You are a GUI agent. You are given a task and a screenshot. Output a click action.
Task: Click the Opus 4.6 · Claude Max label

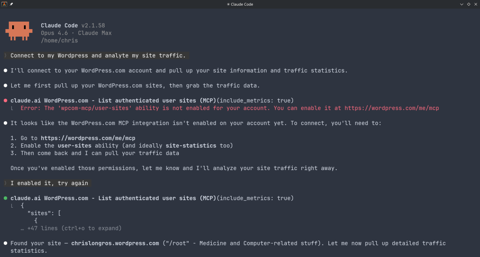click(76, 33)
